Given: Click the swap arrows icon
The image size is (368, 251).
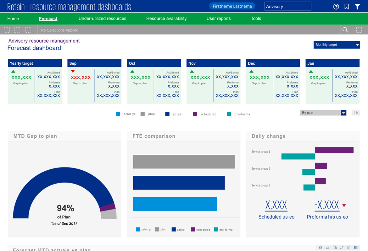Looking at the screenshot, I should coord(328,248).
